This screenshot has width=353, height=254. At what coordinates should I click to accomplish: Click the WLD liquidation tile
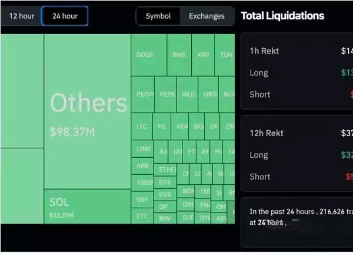coord(188,94)
